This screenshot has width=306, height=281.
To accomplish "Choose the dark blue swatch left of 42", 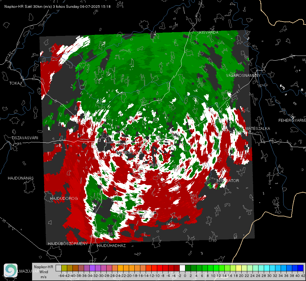I will pos(301,268).
